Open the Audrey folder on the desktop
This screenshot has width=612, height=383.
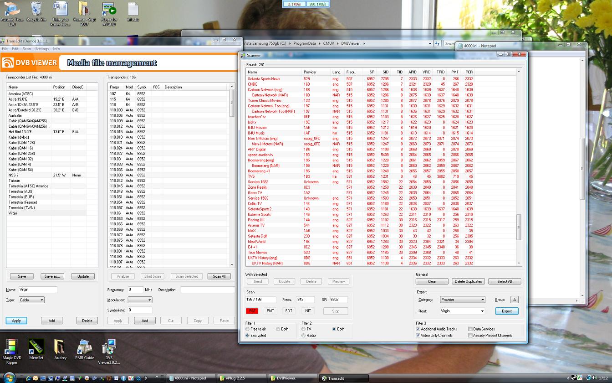[x=60, y=350]
